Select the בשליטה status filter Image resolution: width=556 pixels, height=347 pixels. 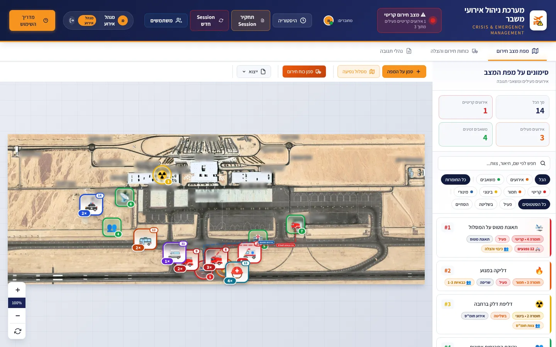coord(486,204)
